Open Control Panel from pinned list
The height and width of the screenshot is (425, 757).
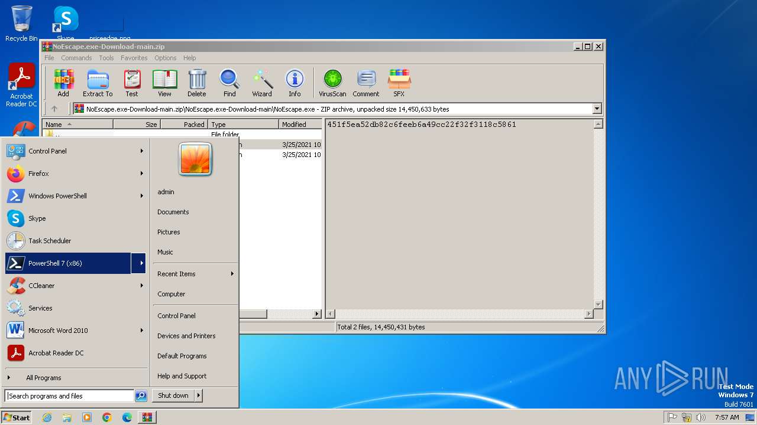(75, 151)
